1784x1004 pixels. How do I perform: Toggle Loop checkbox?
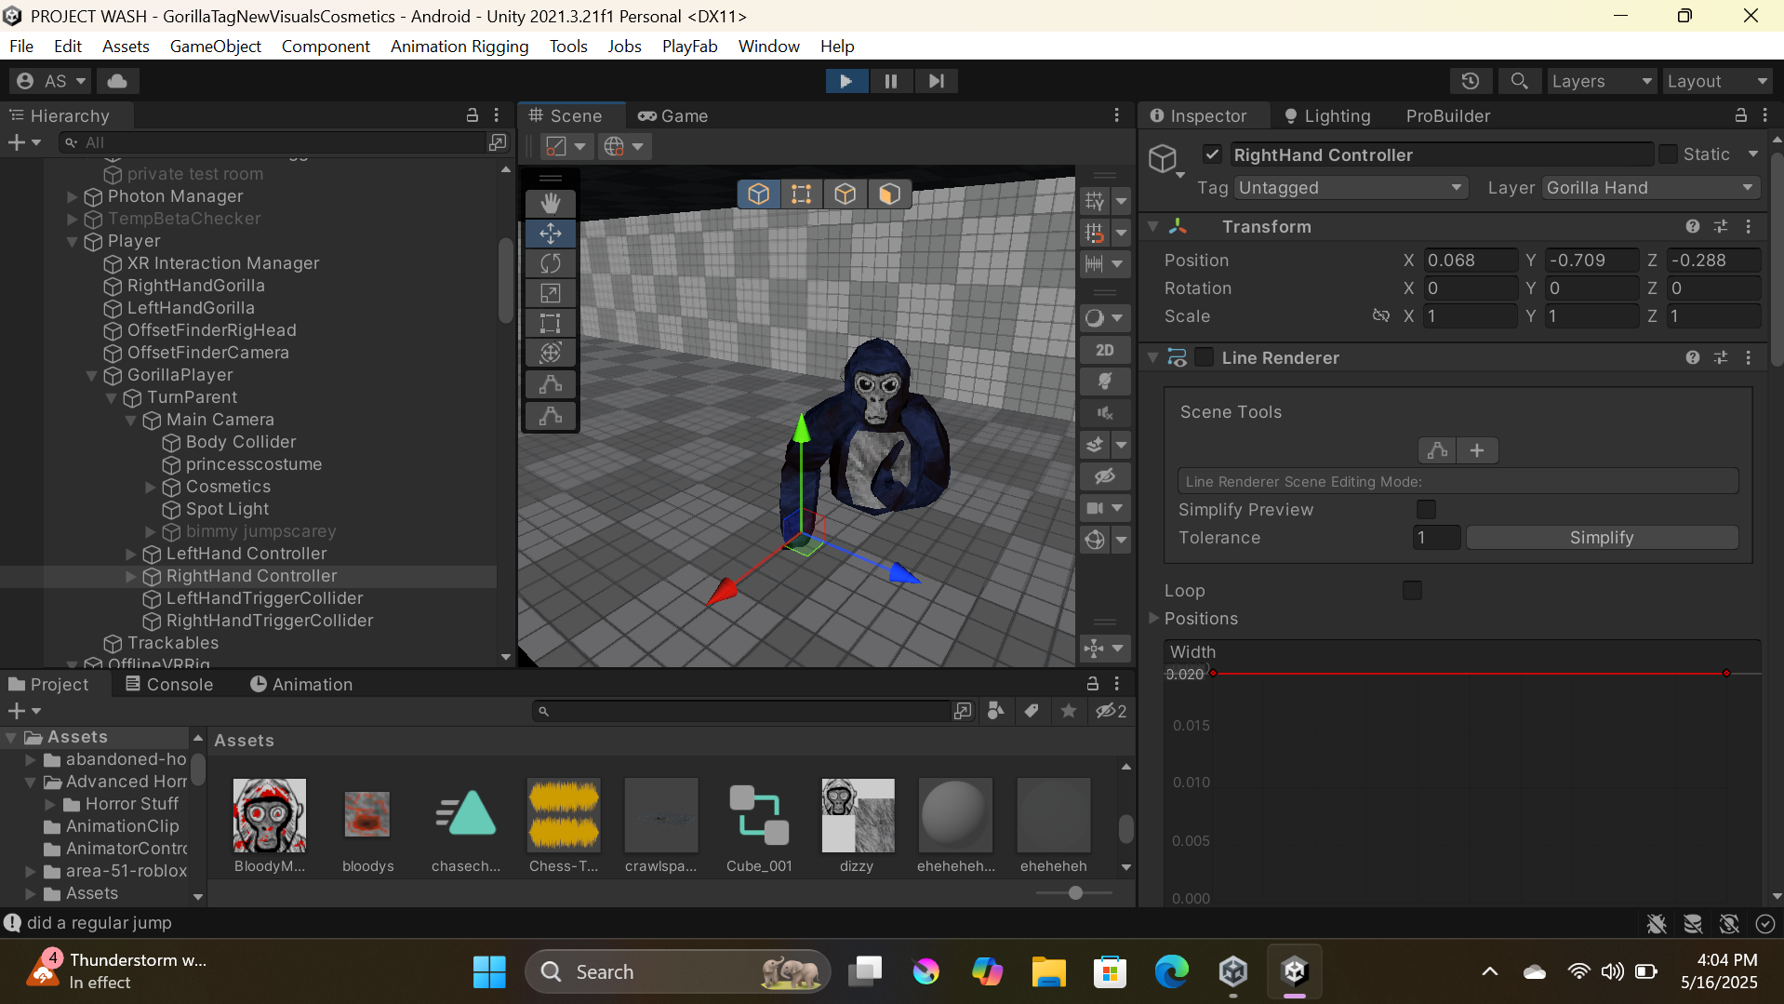(x=1412, y=590)
